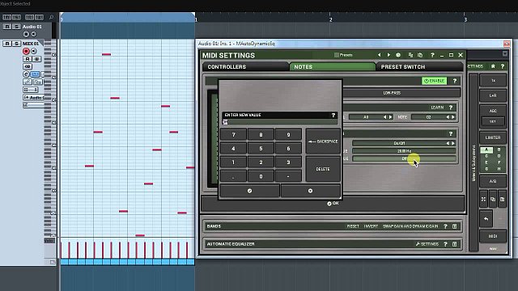This screenshot has width=518, height=291.
Task: Click the random preset globe icon in header
Action: pos(398,55)
